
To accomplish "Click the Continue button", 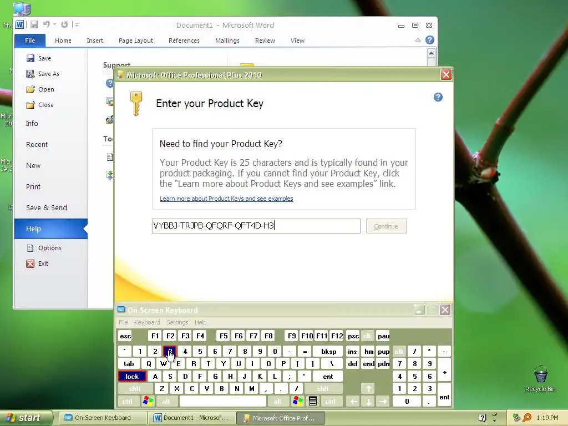I will pos(386,226).
